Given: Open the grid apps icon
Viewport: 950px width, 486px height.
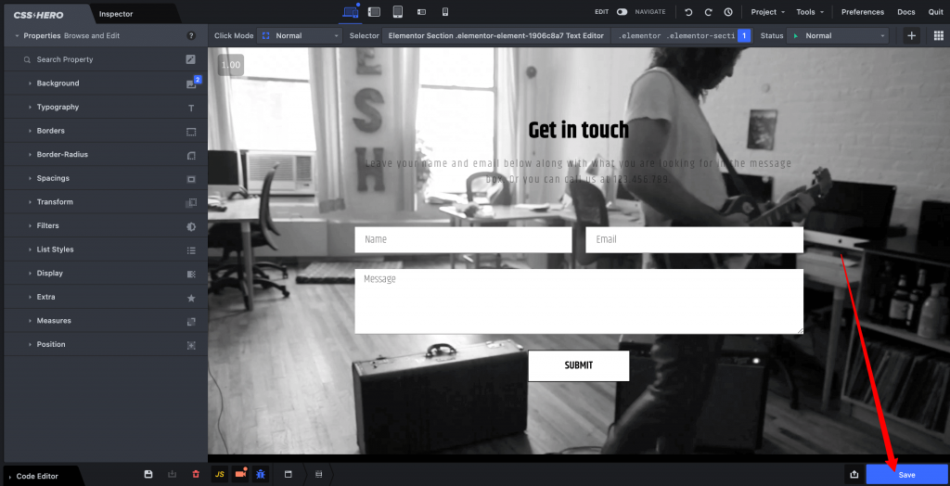Looking at the screenshot, I should click(939, 36).
